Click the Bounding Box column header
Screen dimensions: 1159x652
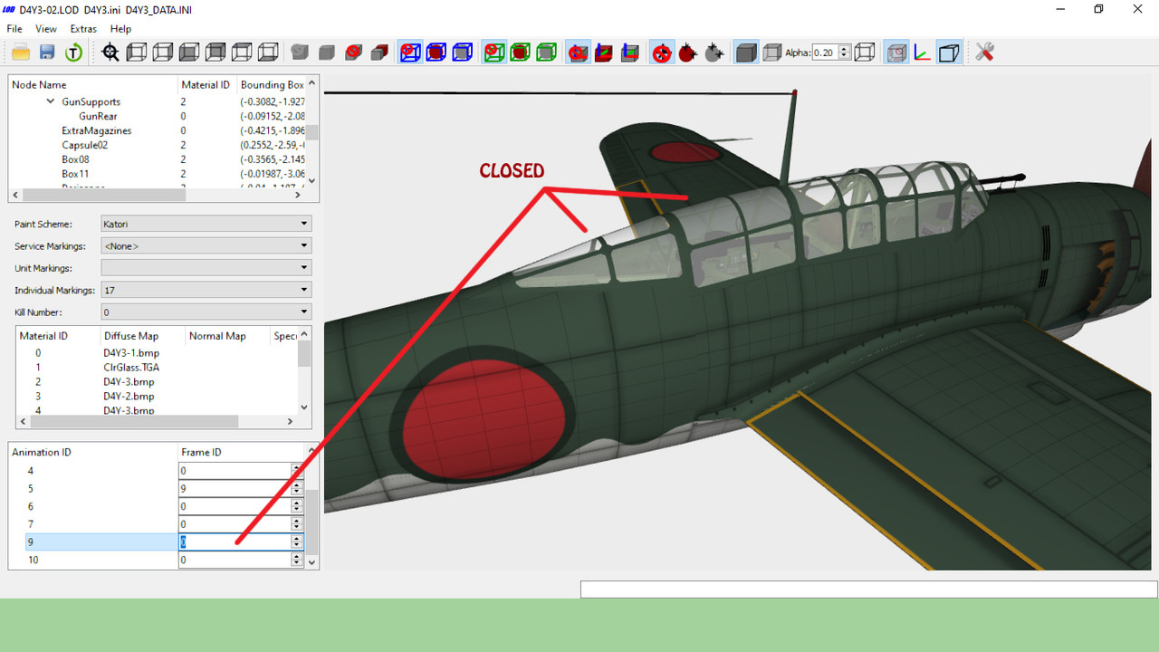coord(272,84)
